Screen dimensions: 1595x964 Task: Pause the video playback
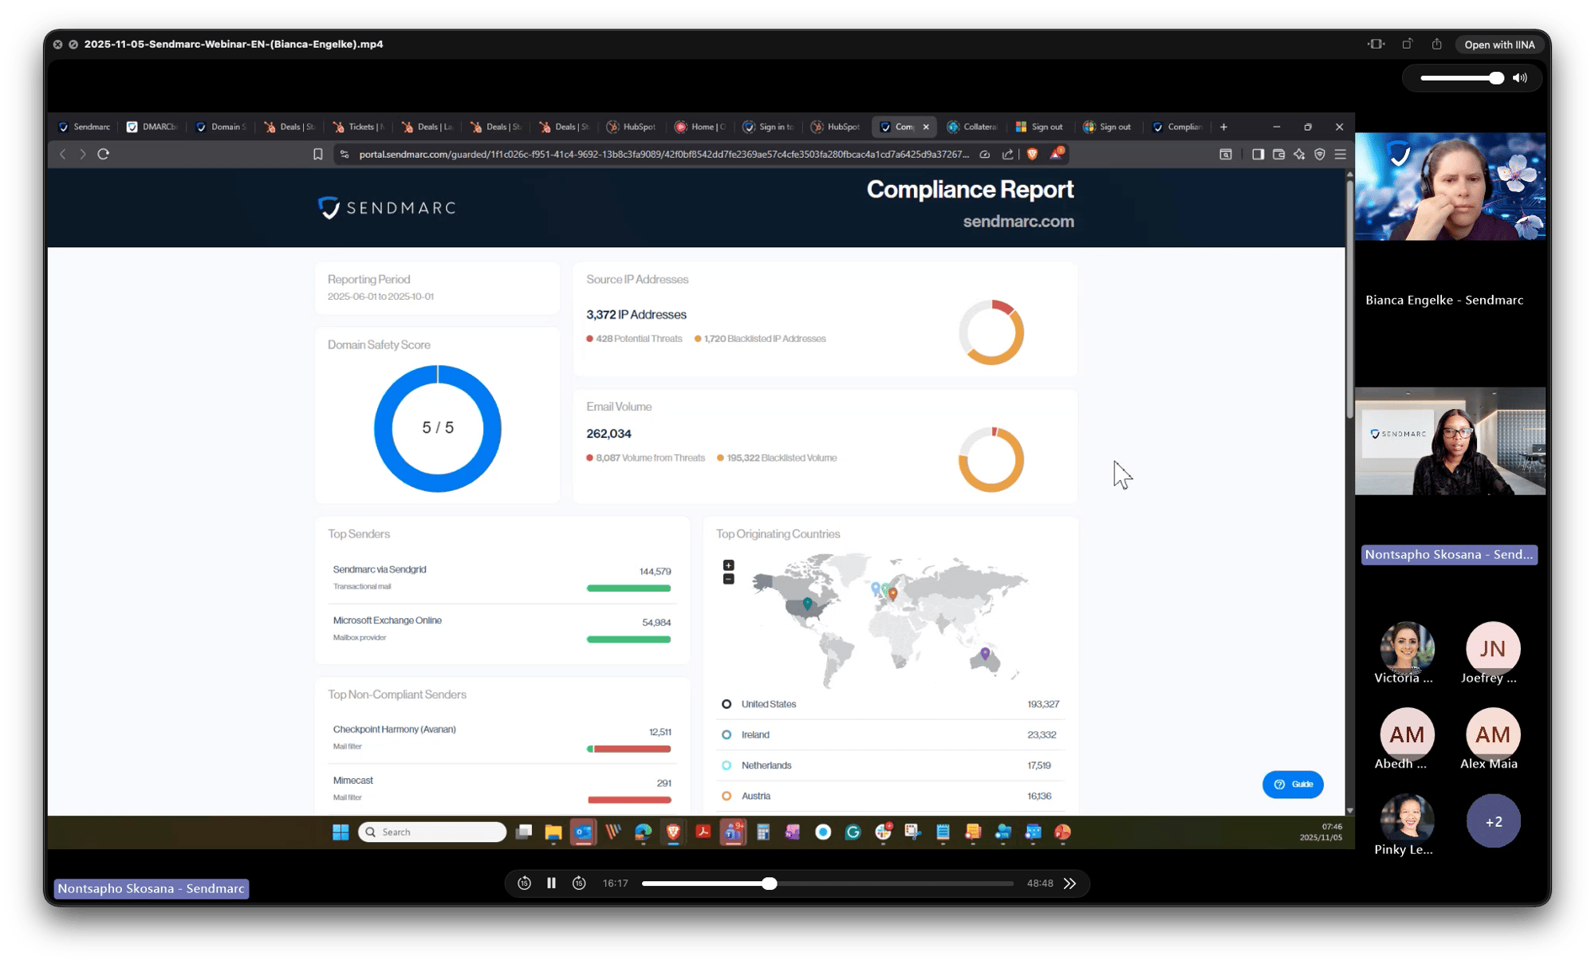551,883
